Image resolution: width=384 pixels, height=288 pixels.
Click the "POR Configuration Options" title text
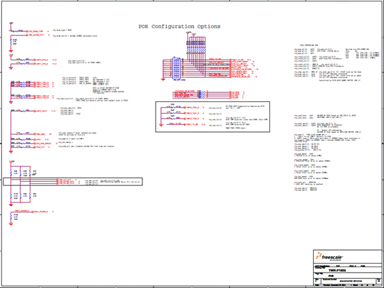coord(179,26)
